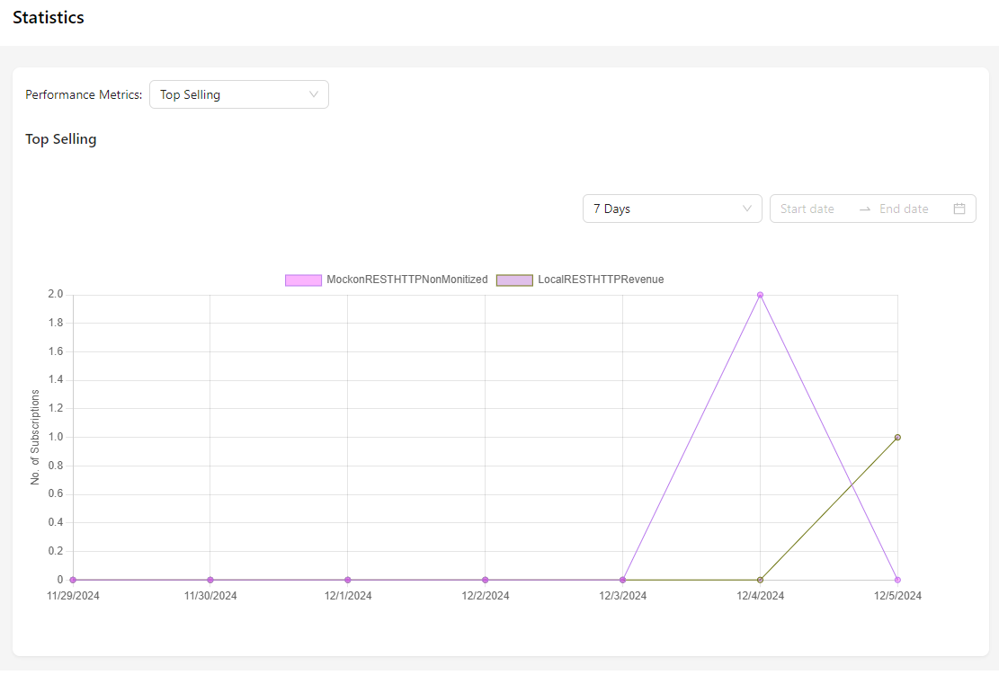Click the arrow separator between the date fields
The width and height of the screenshot is (999, 675).
(x=864, y=209)
